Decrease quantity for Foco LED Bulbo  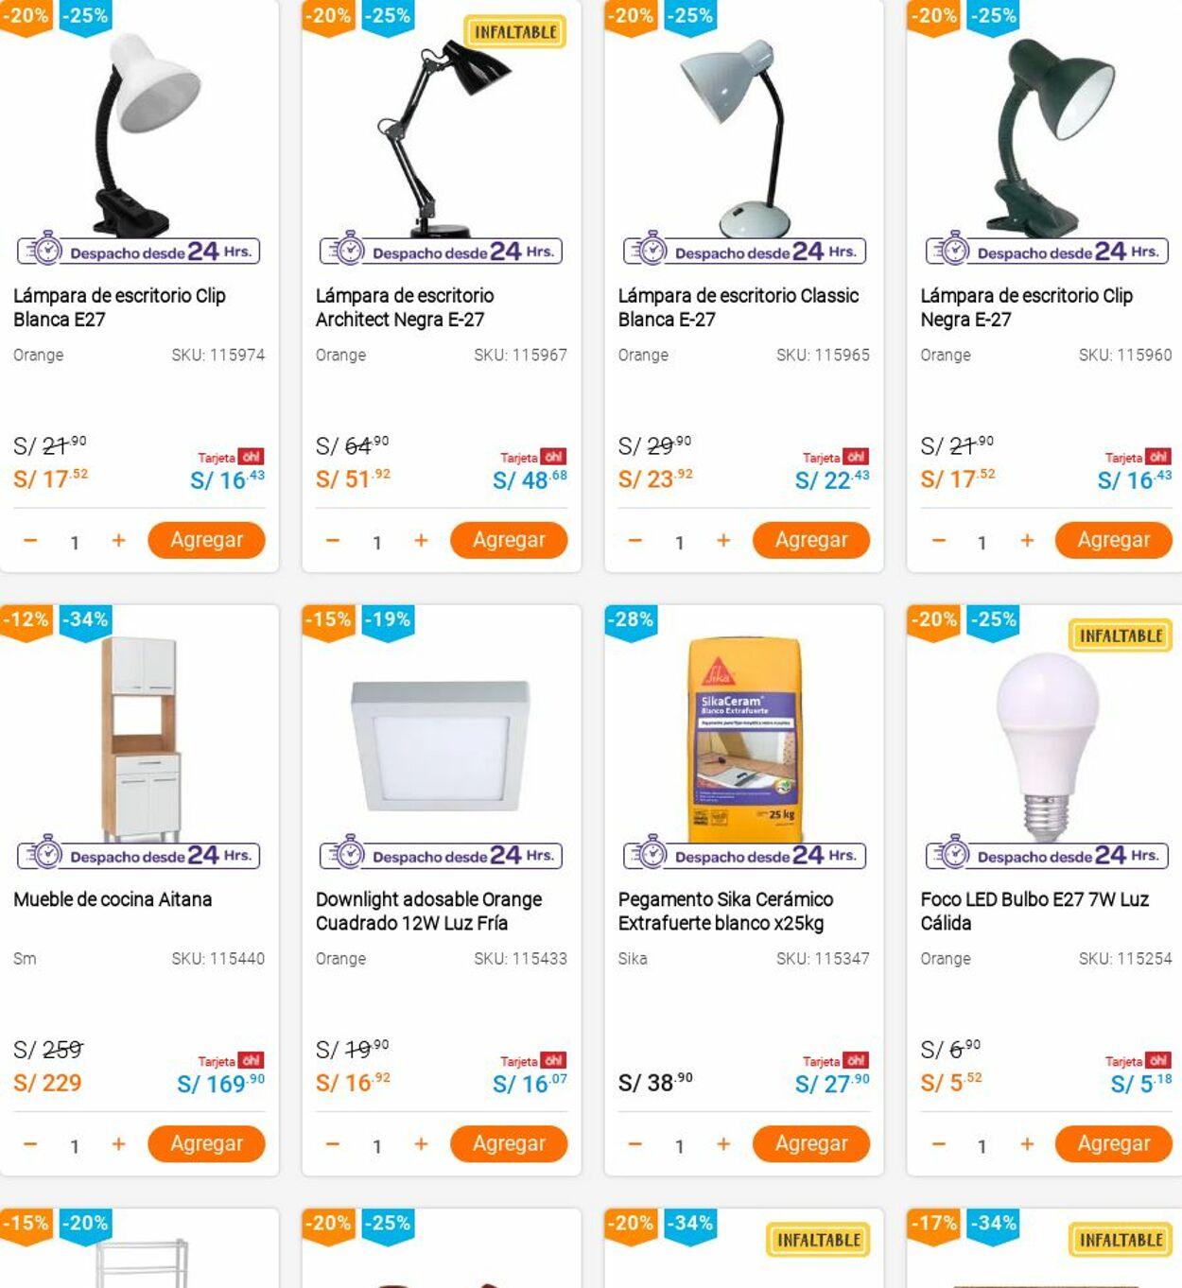[x=938, y=1144]
